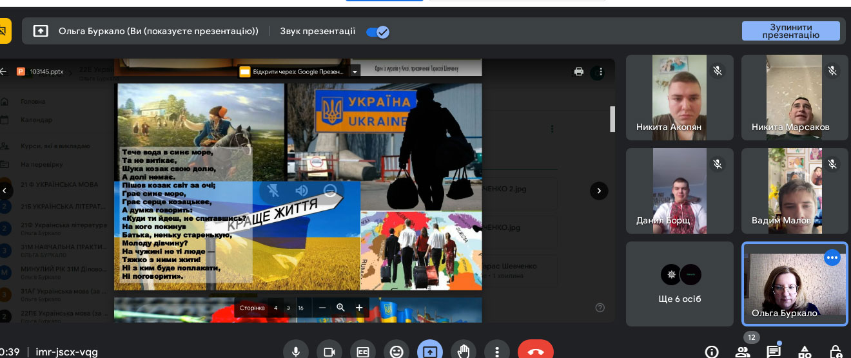Viewport: 851px width, 358px height.
Task: Open the viewer's three-dot more menu
Action: pos(601,71)
